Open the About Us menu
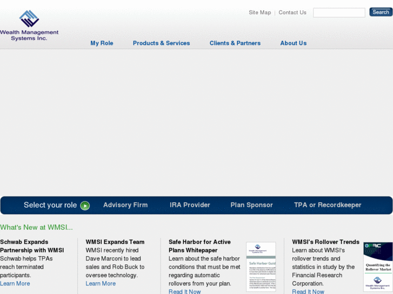The width and height of the screenshot is (393, 294). 293,43
